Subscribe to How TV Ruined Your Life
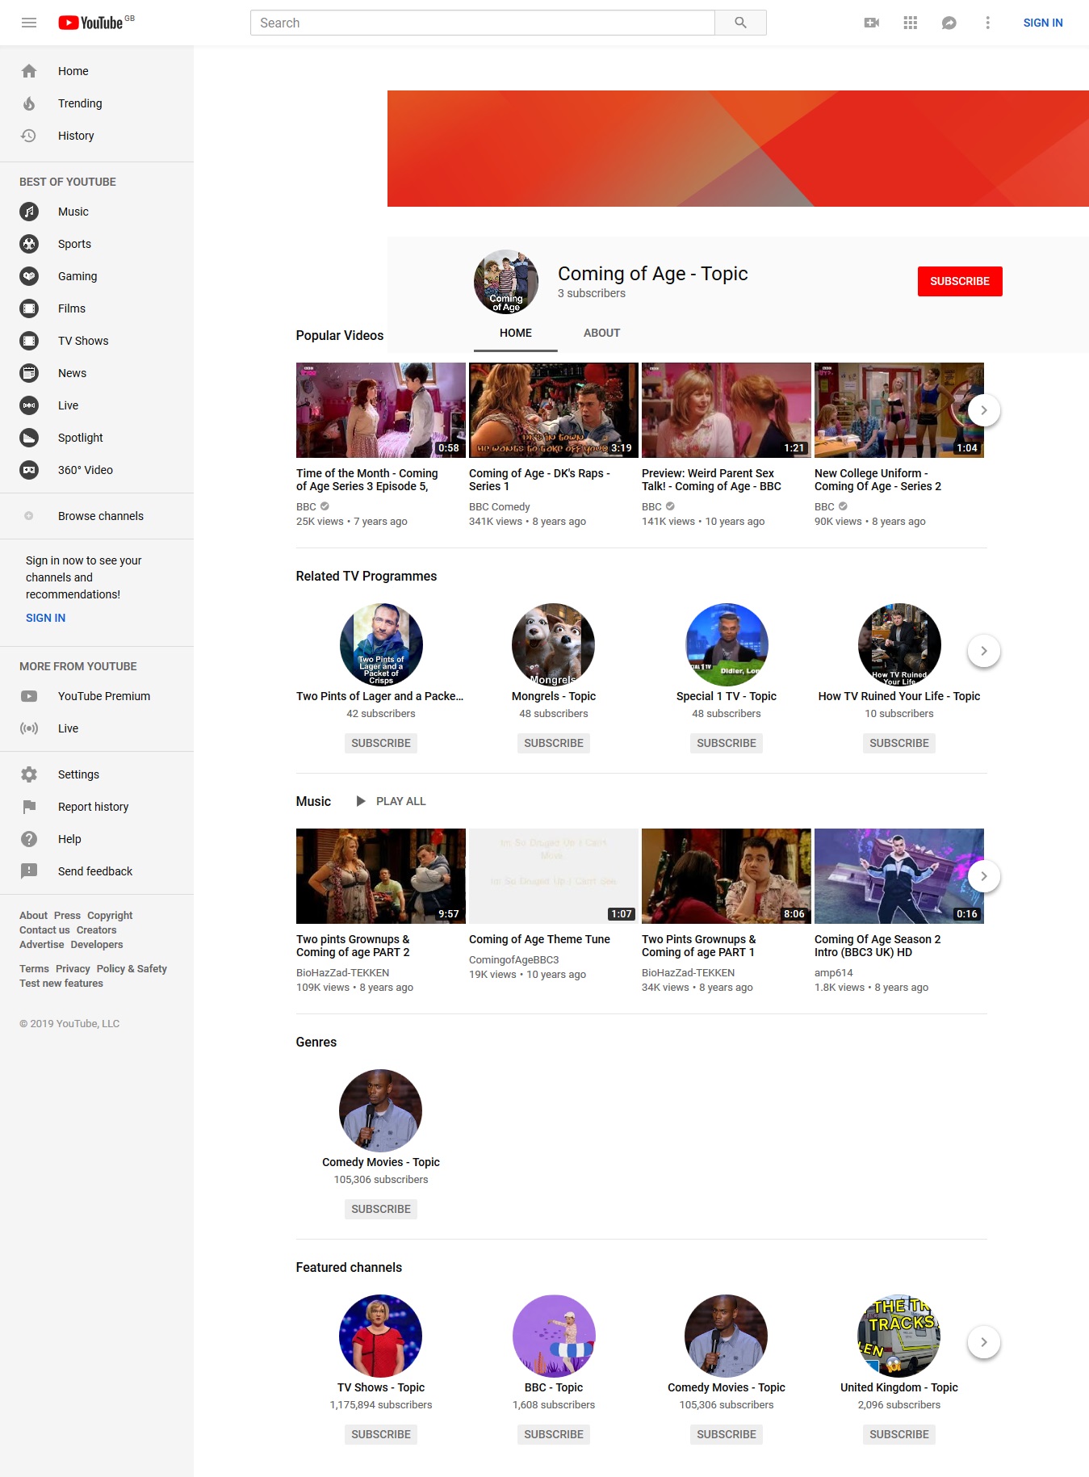 [x=899, y=743]
